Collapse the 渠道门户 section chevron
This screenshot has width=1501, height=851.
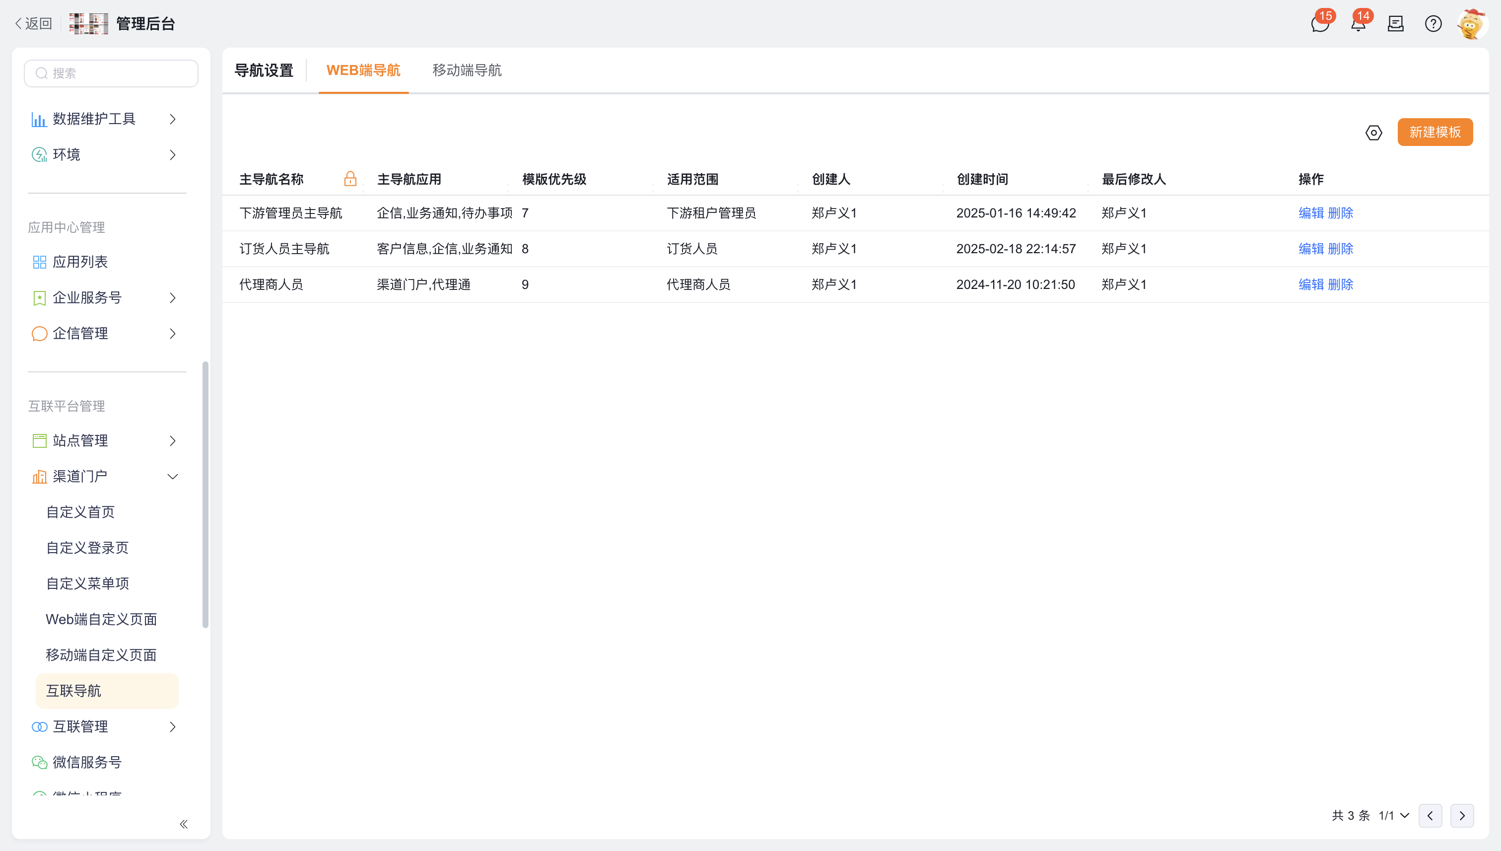[x=172, y=477]
